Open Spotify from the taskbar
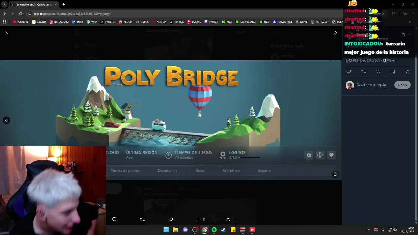 click(x=214, y=230)
